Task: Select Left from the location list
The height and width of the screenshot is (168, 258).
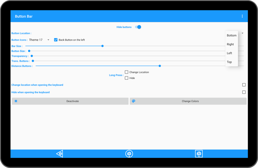Action: click(x=232, y=53)
